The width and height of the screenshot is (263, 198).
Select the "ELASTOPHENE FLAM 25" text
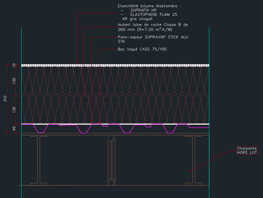[153, 14]
